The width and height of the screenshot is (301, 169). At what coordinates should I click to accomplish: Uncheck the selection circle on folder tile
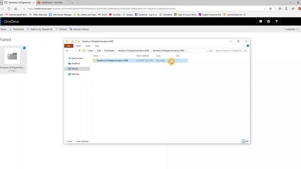coord(24,48)
